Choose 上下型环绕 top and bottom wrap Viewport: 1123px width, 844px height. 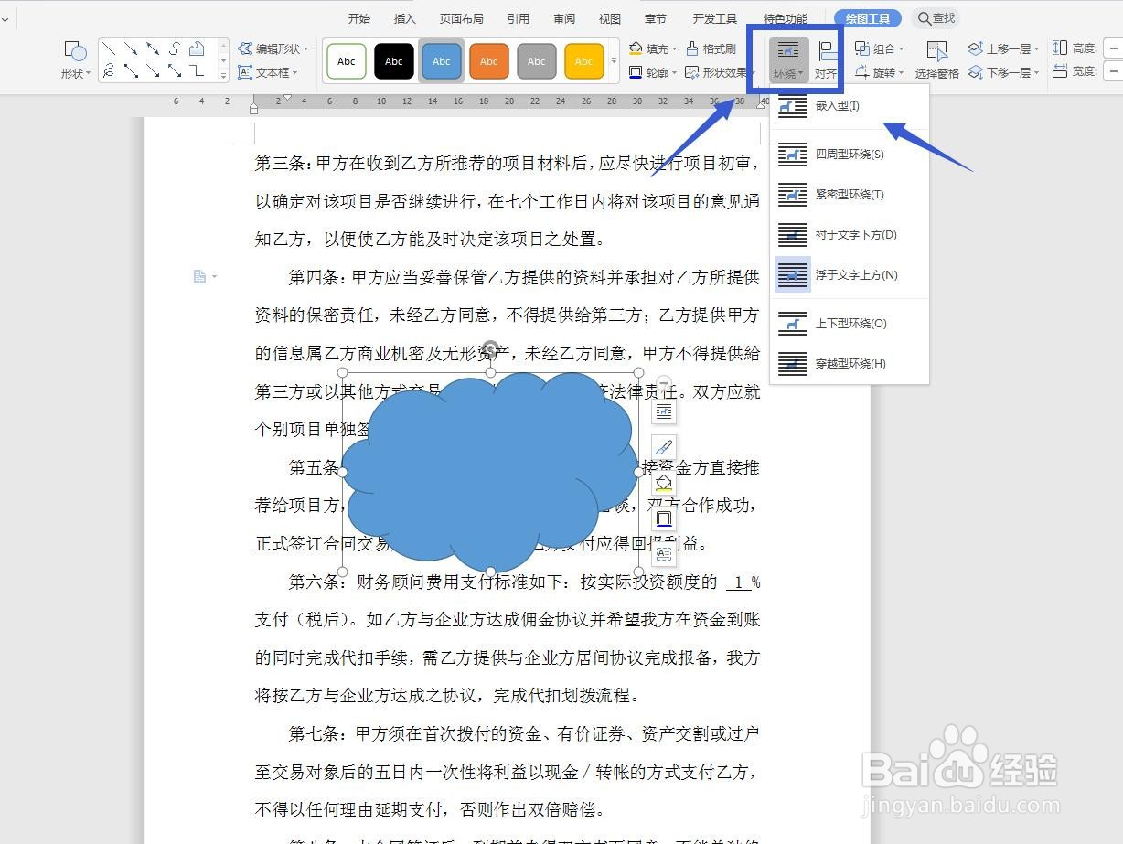tap(850, 324)
